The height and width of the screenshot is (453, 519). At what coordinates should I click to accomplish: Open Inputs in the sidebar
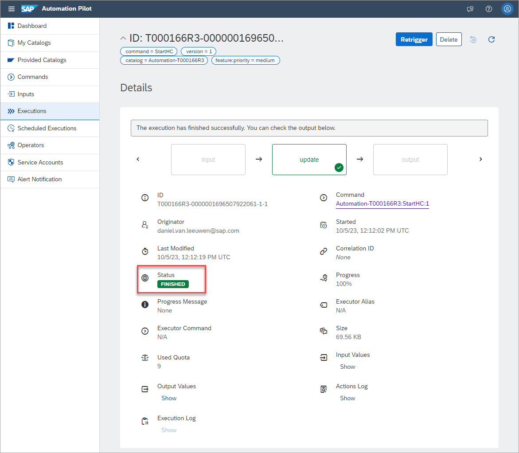click(50, 94)
